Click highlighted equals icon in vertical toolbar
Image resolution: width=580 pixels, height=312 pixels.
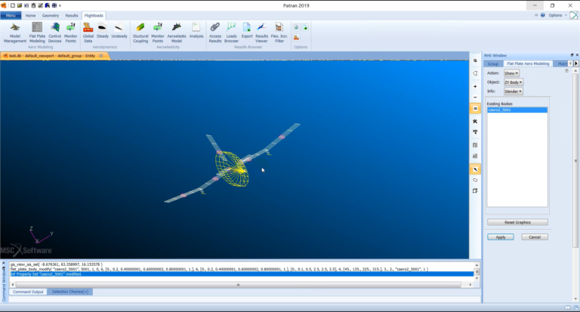pyautogui.click(x=475, y=109)
